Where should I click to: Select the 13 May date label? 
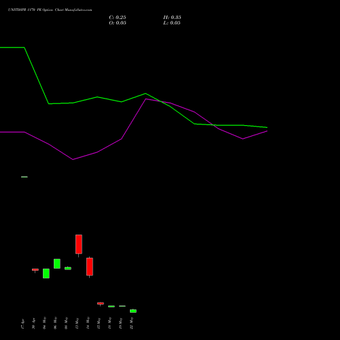pos(77,323)
